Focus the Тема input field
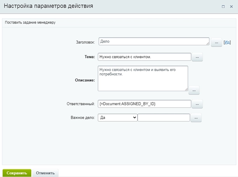Screen dimensions: 238x177 tap(145, 57)
